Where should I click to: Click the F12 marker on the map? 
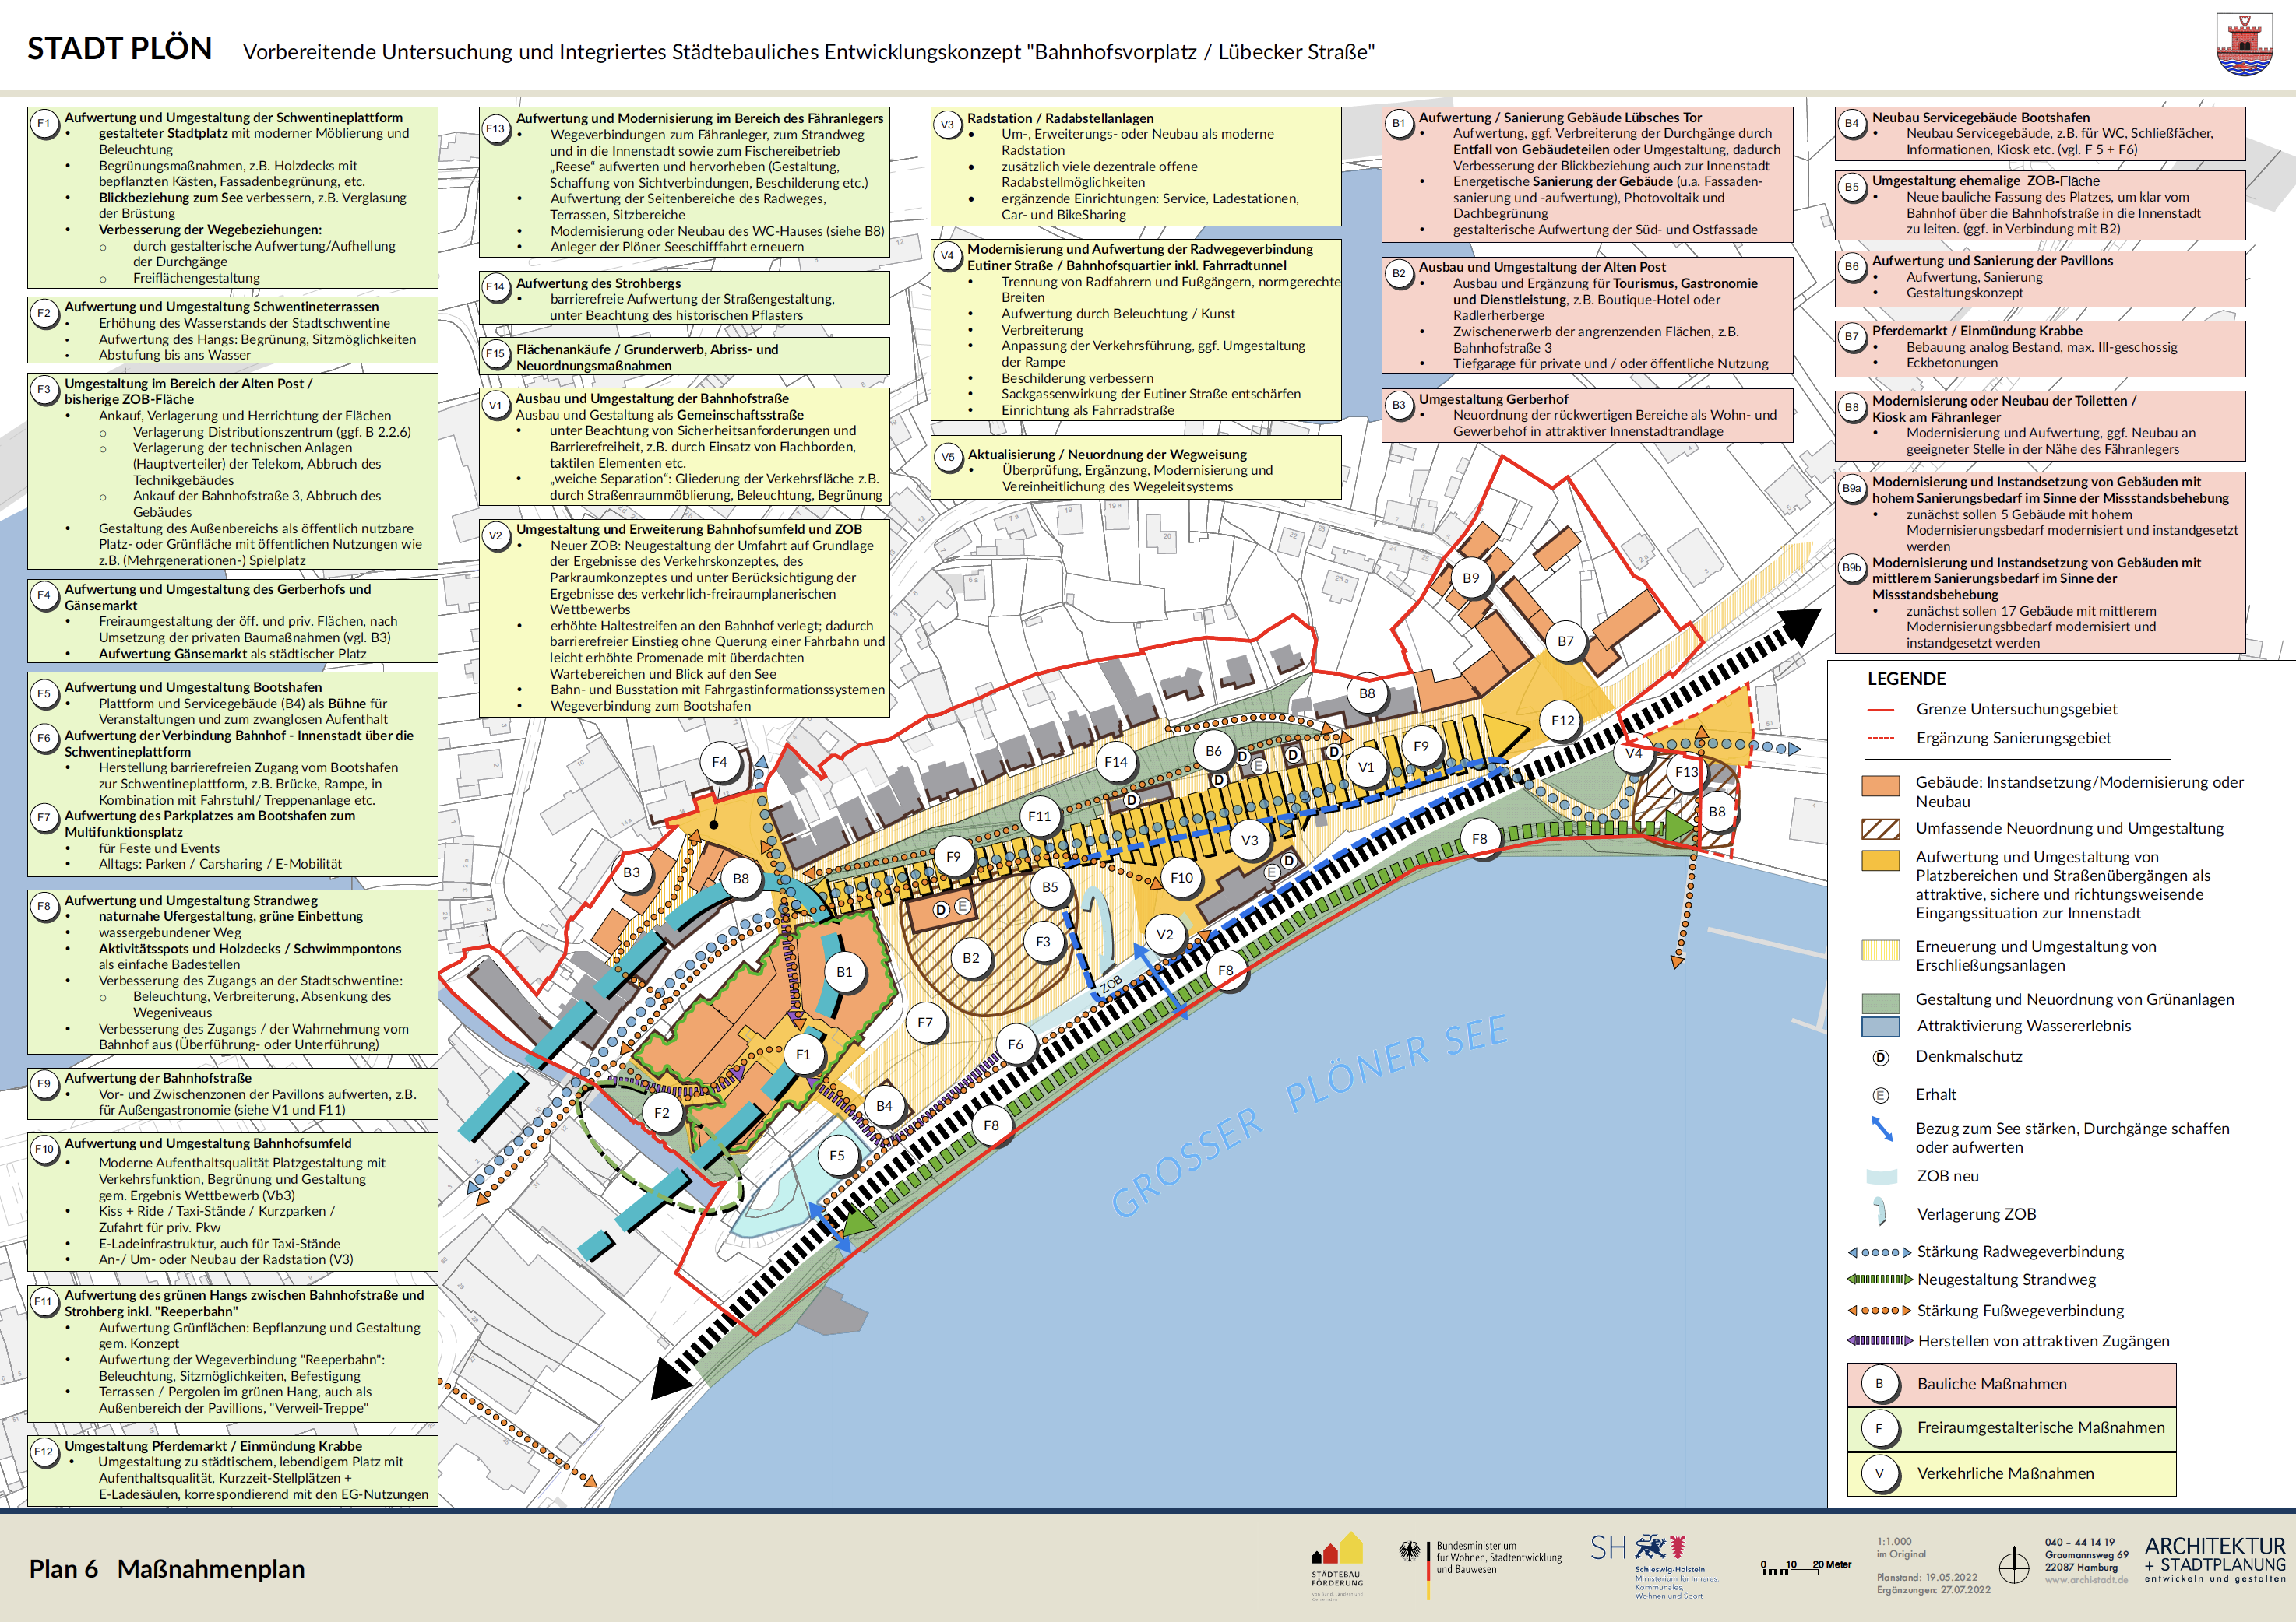coord(1562,721)
